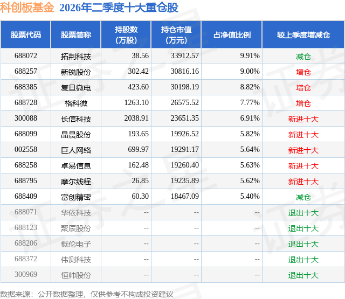Select stock code 688409

[26, 196]
